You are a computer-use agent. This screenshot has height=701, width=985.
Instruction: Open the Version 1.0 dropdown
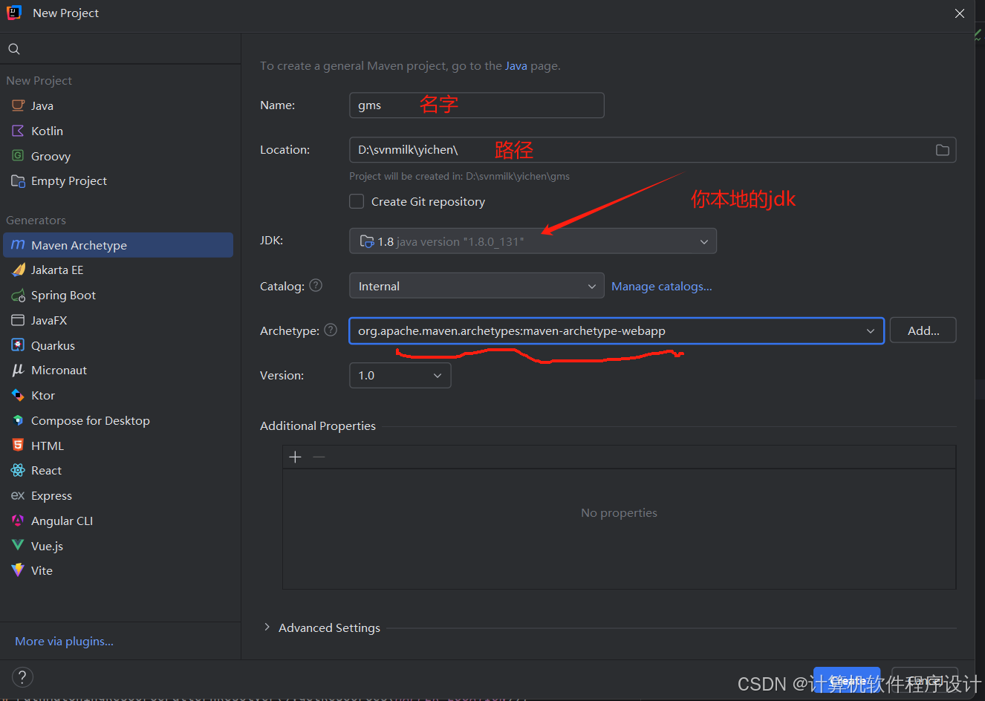click(400, 375)
